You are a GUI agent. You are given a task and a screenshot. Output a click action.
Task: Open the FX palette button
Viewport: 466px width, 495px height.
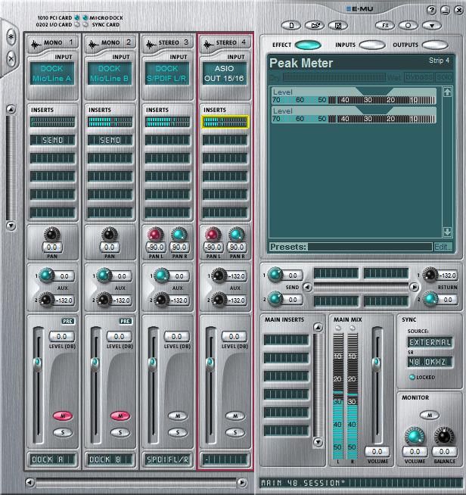(x=385, y=26)
